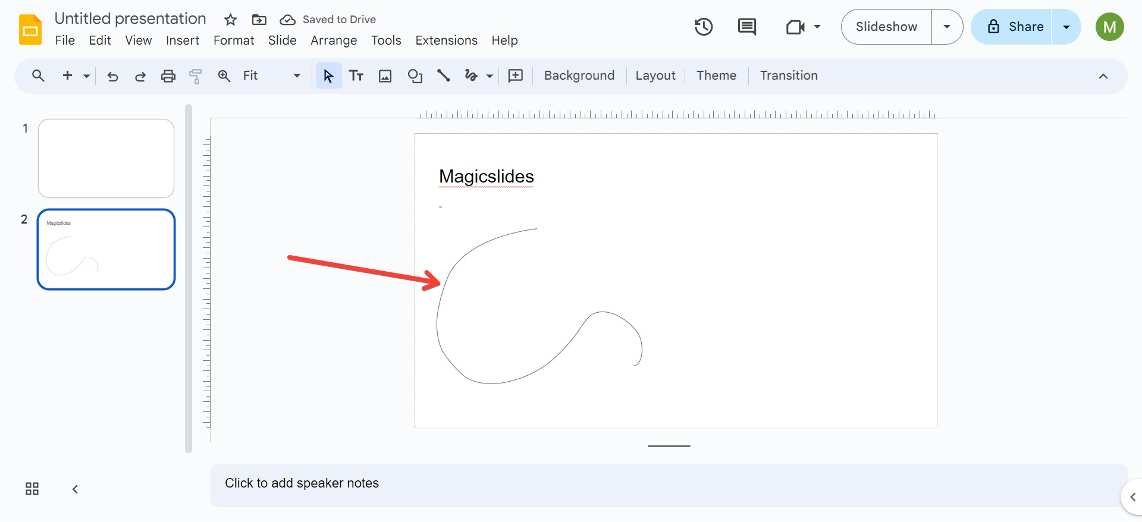Open version history clock icon

(x=703, y=27)
